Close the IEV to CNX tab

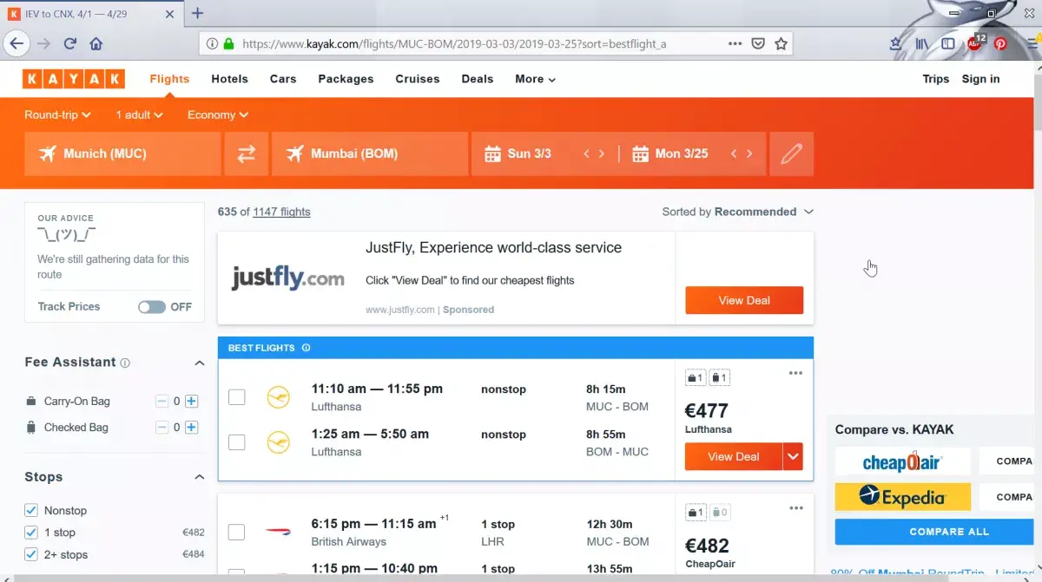[171, 13]
